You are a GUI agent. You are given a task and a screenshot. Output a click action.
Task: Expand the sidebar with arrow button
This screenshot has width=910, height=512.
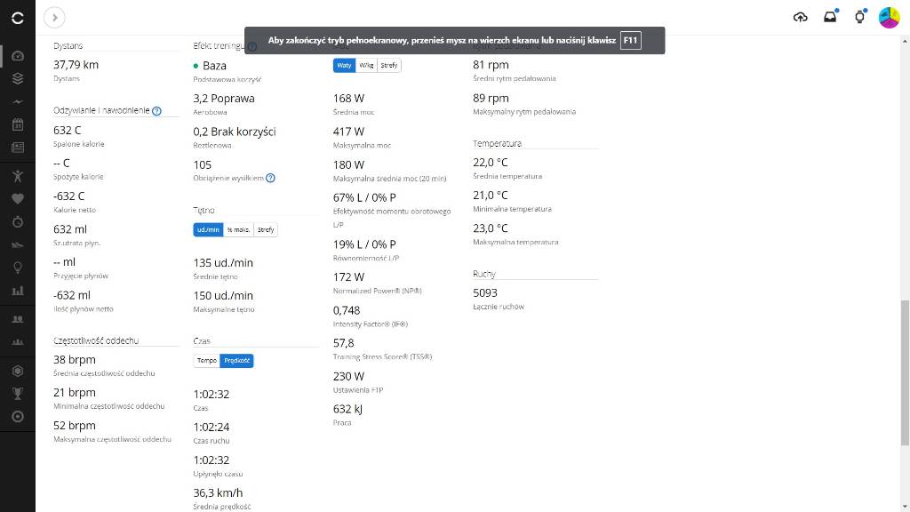(x=54, y=17)
